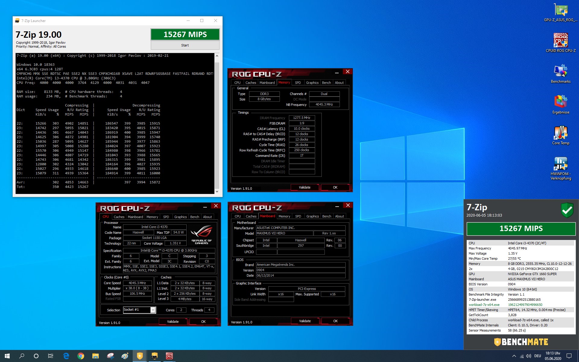
Task: Open About tab in CPU tab window
Action: (207, 217)
